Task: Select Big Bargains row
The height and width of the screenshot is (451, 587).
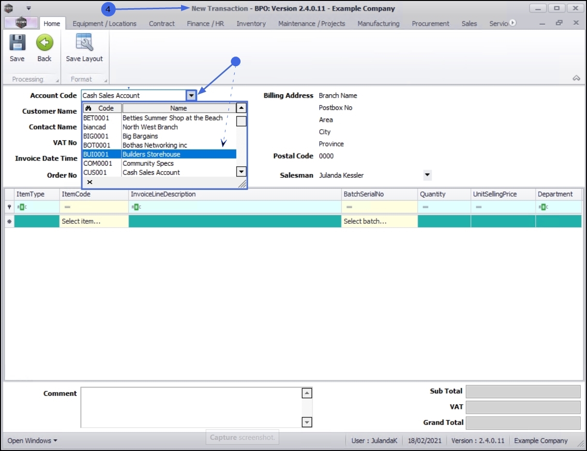Action: pos(159,136)
